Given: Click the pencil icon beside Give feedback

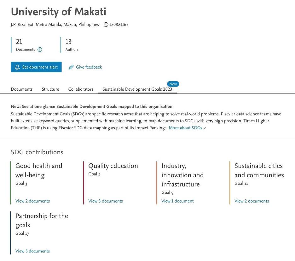Looking at the screenshot, I should (x=71, y=67).
